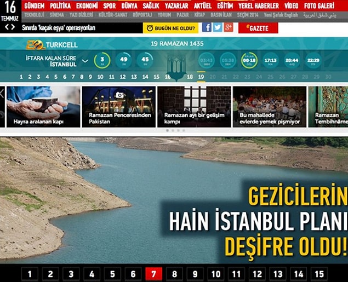Go to PAZAR section
This screenshot has height=282, width=348.
(182, 15)
